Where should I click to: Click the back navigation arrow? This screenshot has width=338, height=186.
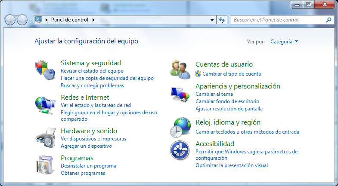tap(10, 20)
